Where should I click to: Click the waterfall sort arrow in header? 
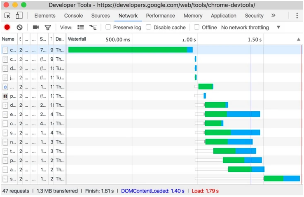(x=298, y=40)
